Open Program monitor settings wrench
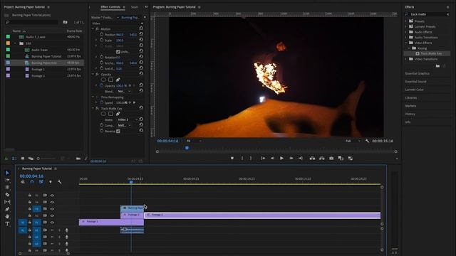This screenshot has height=256, width=456. [367, 141]
